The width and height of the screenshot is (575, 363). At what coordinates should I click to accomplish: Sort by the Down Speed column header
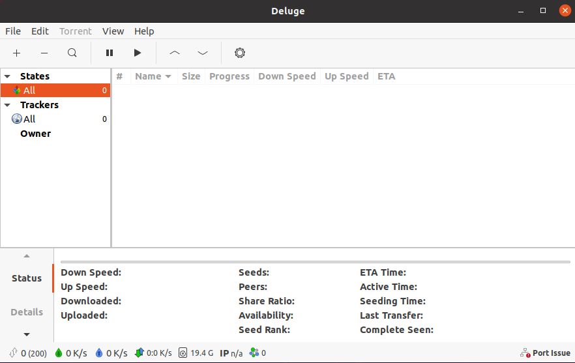tap(287, 76)
